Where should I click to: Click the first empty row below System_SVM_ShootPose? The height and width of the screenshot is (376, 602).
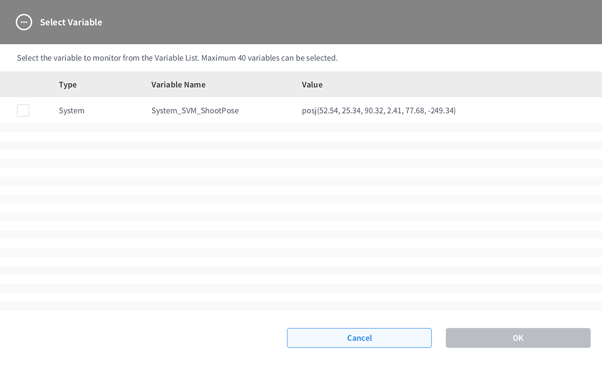click(300, 128)
